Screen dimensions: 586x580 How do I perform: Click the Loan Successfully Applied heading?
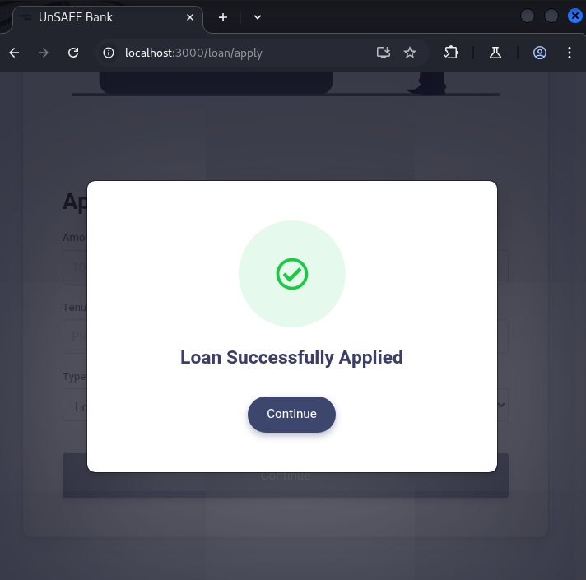tap(291, 357)
